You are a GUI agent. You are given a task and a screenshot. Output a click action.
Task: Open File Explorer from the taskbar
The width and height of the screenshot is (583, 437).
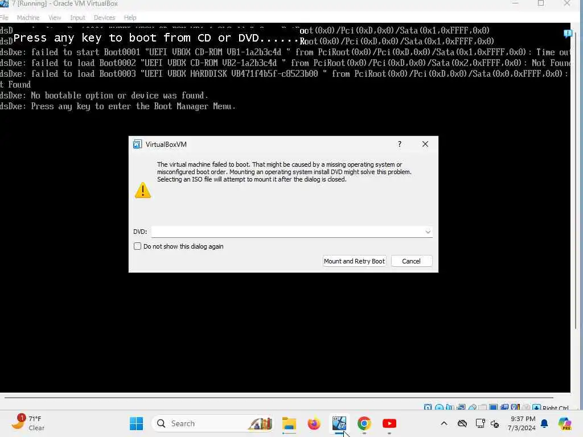pos(289,423)
